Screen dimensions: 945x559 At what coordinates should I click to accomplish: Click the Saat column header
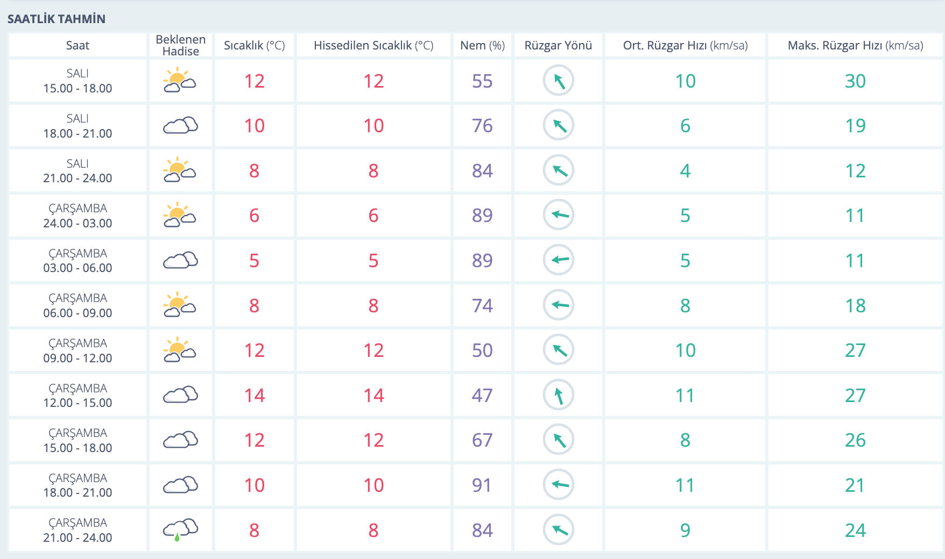pyautogui.click(x=77, y=45)
